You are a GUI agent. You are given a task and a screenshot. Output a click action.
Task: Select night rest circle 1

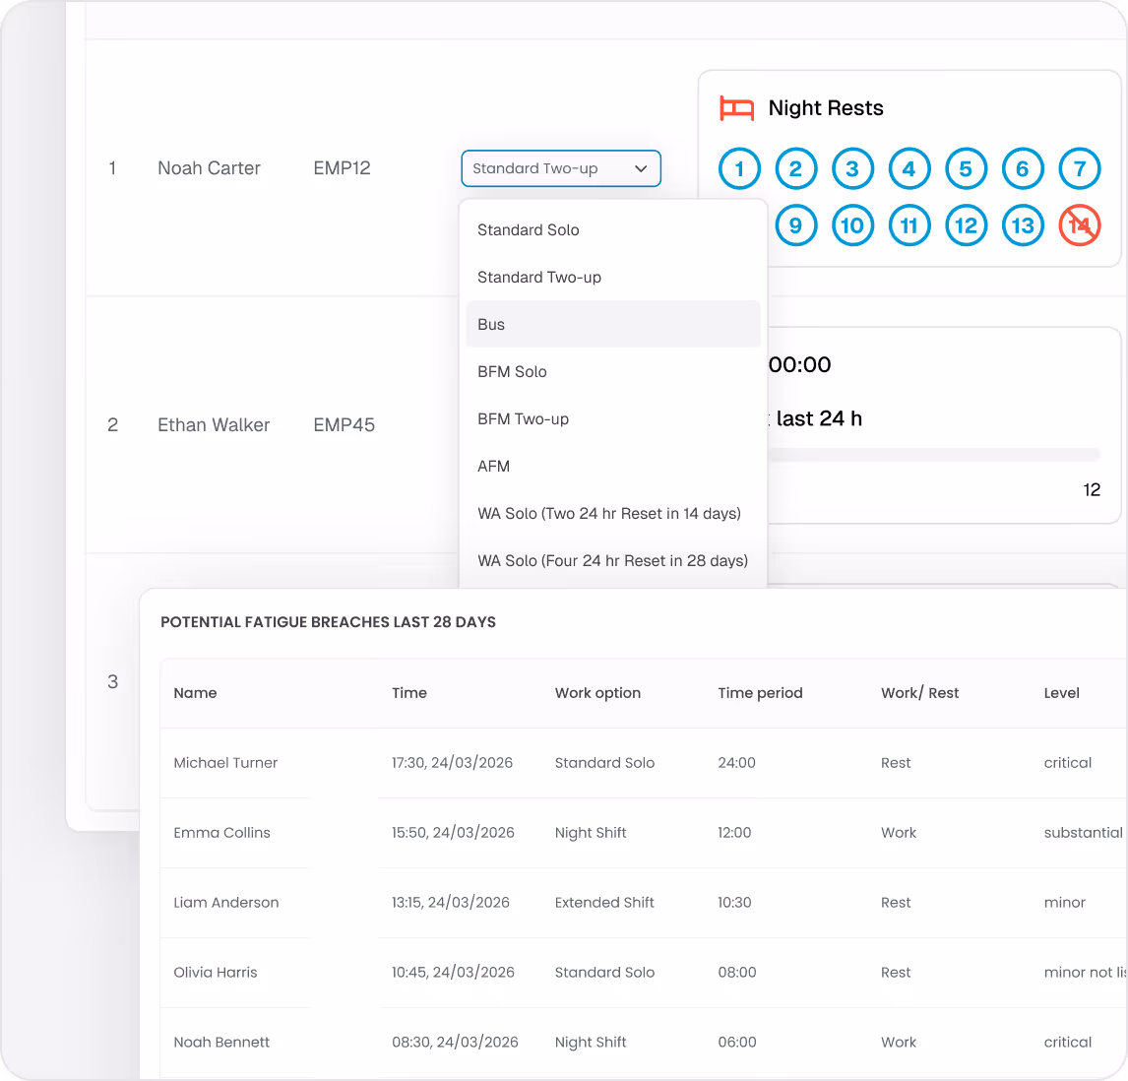pyautogui.click(x=739, y=169)
